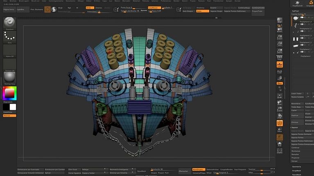
Task: Toggle the LazyMouse option
Action: (154, 8)
